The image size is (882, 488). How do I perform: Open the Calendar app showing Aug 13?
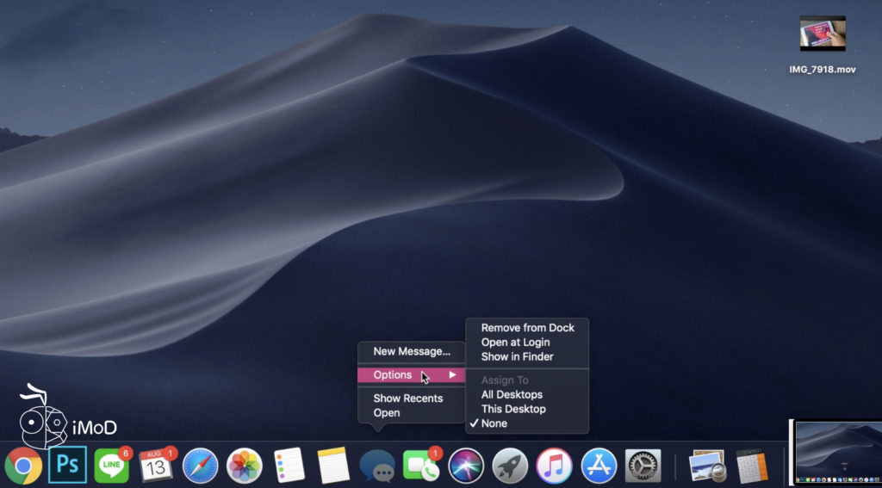click(156, 466)
